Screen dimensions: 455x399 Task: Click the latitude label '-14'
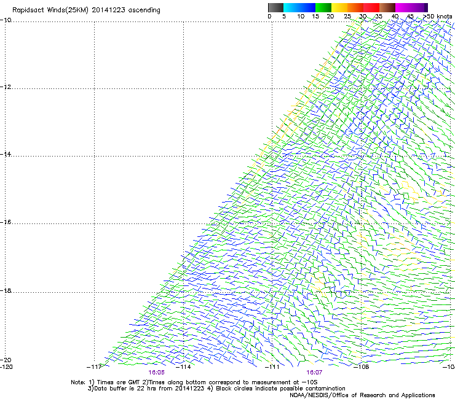pos(6,154)
